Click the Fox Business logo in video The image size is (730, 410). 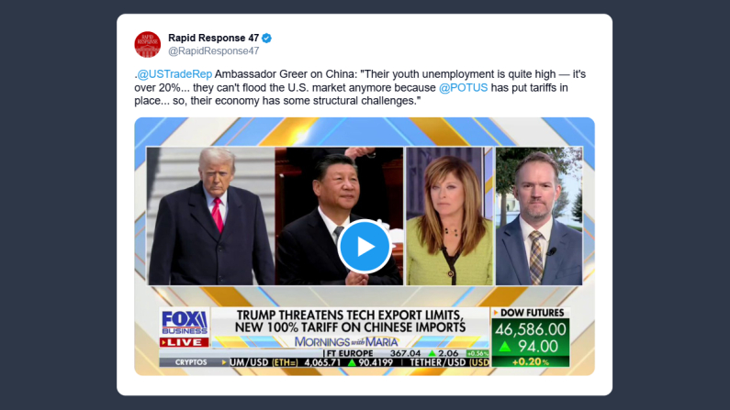point(185,322)
